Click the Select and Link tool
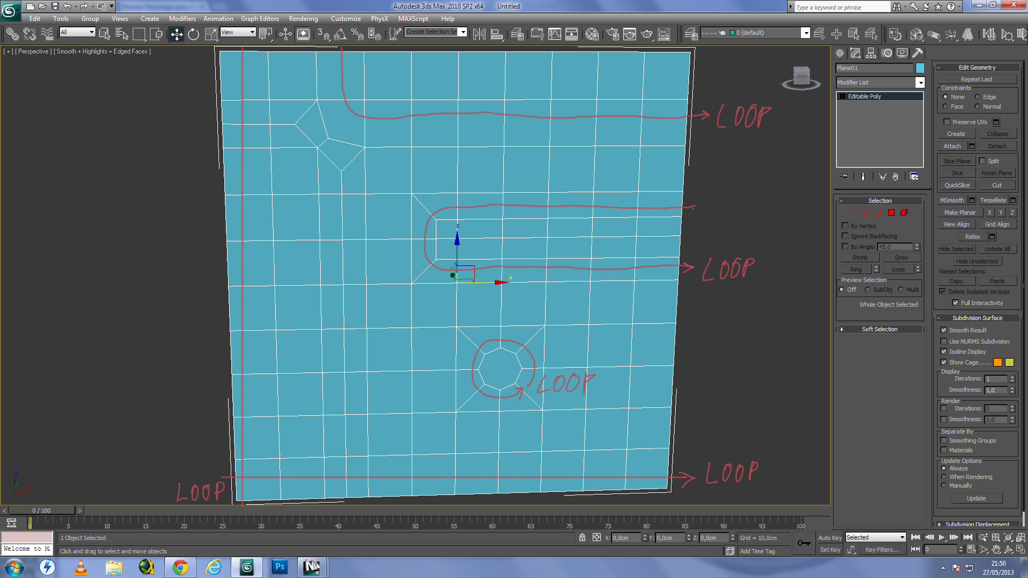1028x578 pixels. 12,34
